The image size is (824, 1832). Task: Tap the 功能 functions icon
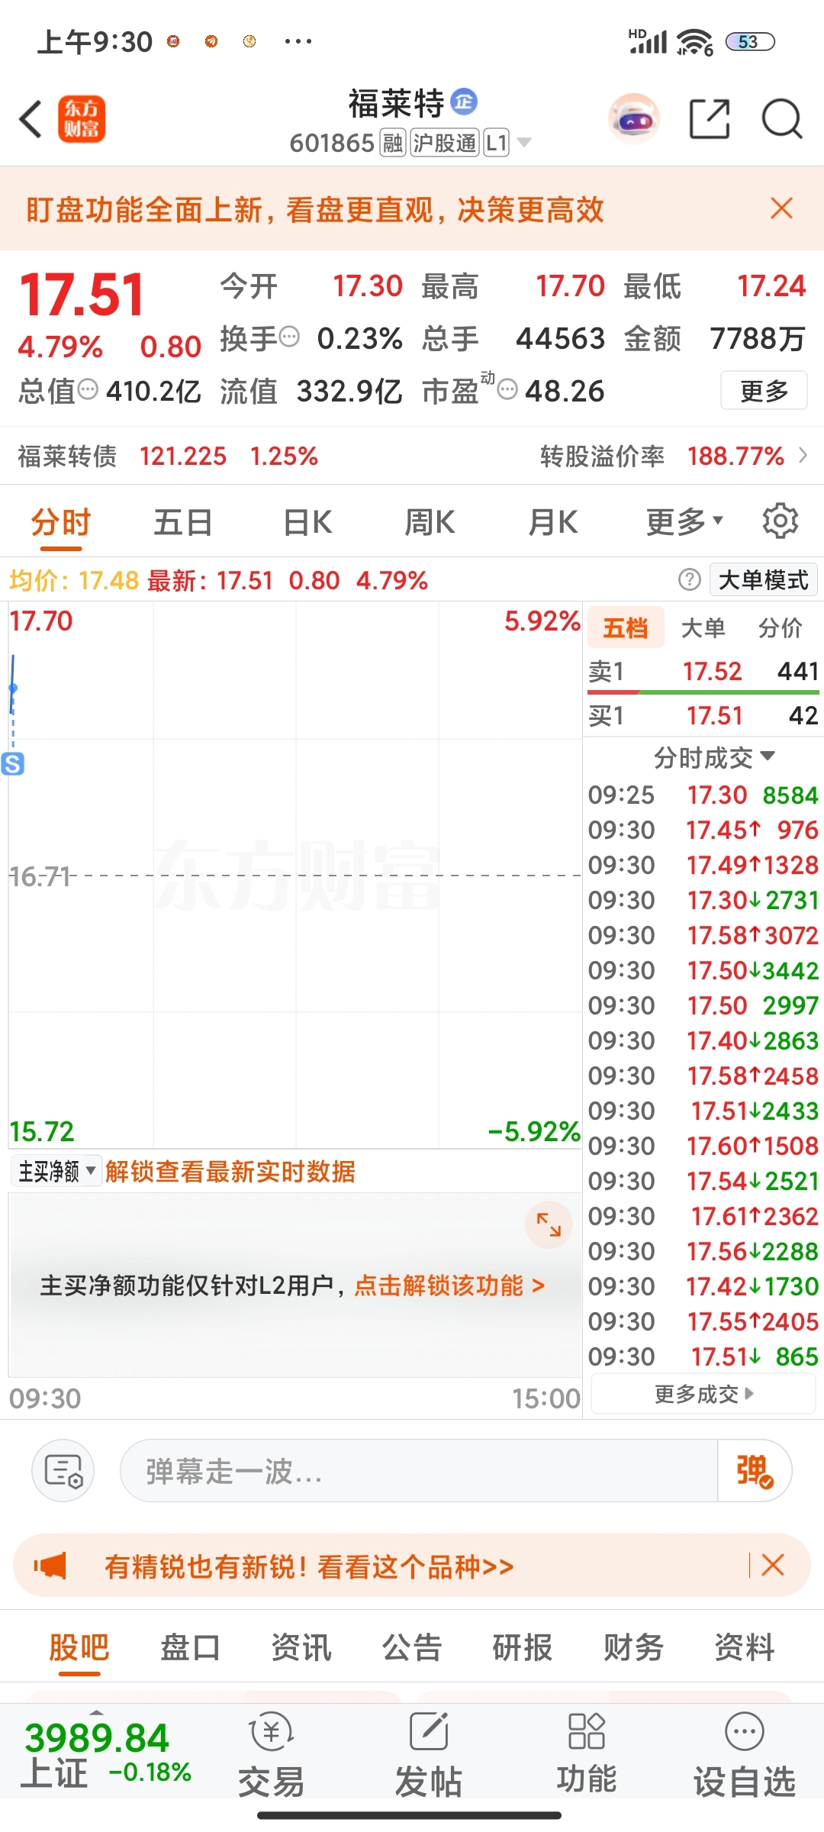586,1756
